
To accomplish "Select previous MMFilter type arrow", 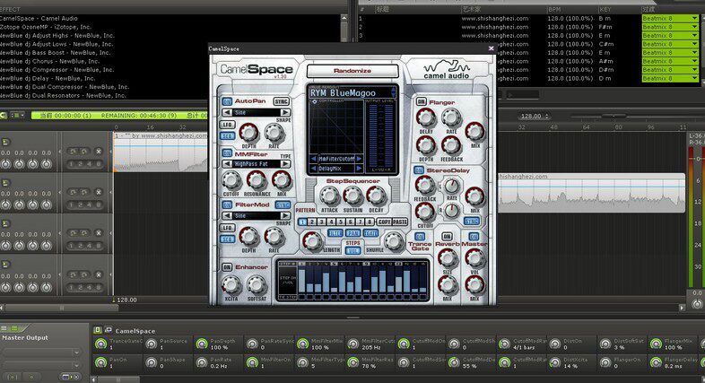I will [228, 164].
